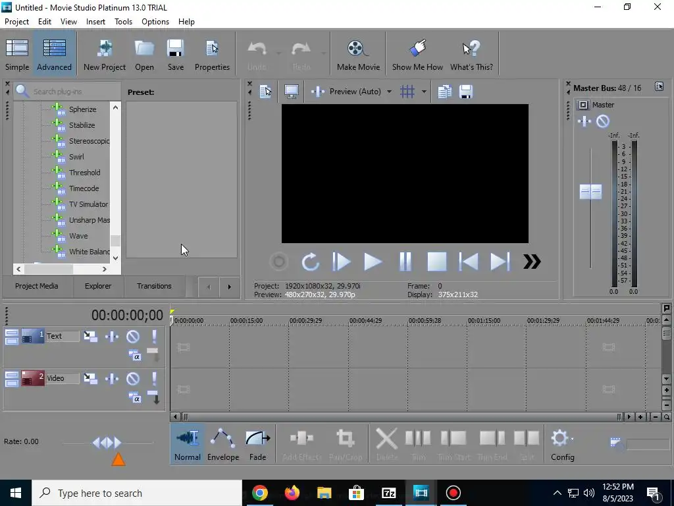Open the Project menu

point(16,22)
